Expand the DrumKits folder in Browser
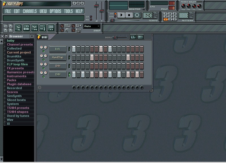226x163 pixels. click(x=14, y=56)
